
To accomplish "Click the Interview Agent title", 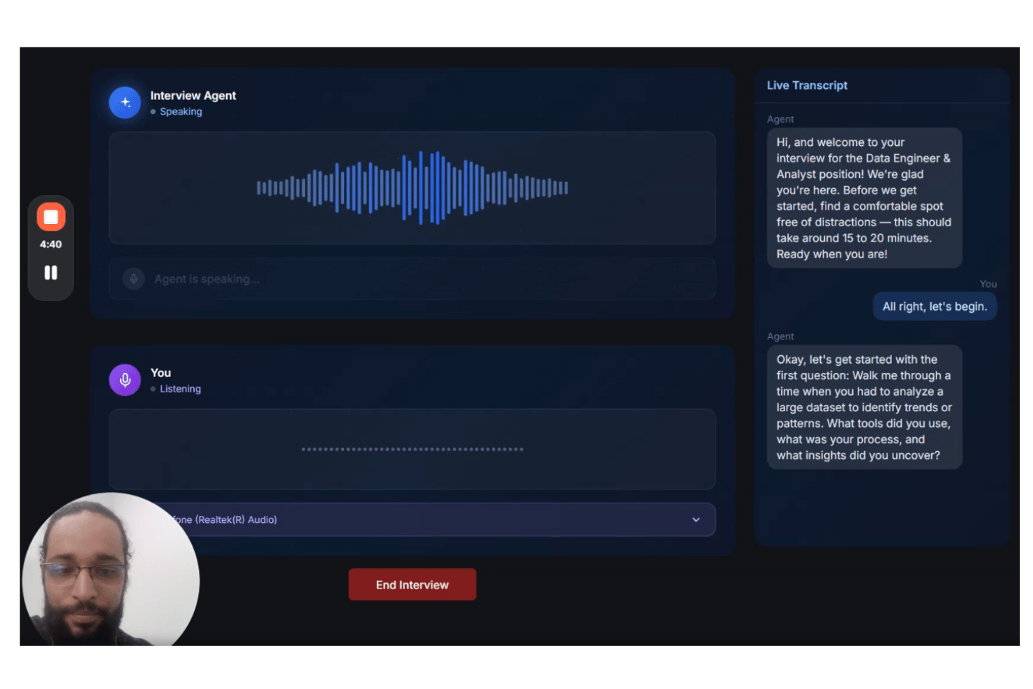I will click(193, 96).
